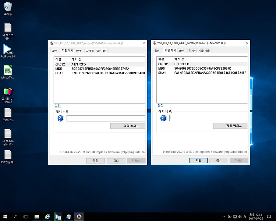Select SHA-1 row starting E7DCB2D2
Viewport: 276px width, 221px height.
point(99,73)
